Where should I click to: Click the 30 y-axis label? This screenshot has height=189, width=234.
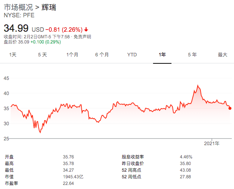[6, 123]
